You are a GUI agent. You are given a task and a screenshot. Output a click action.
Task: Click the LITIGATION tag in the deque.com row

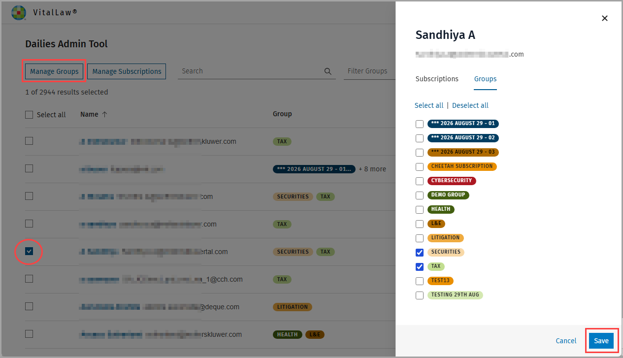293,307
